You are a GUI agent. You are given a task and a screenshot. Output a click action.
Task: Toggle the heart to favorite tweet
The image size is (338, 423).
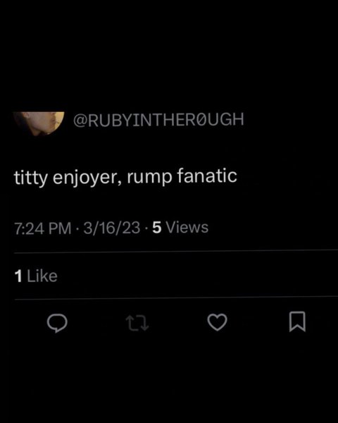click(x=218, y=322)
